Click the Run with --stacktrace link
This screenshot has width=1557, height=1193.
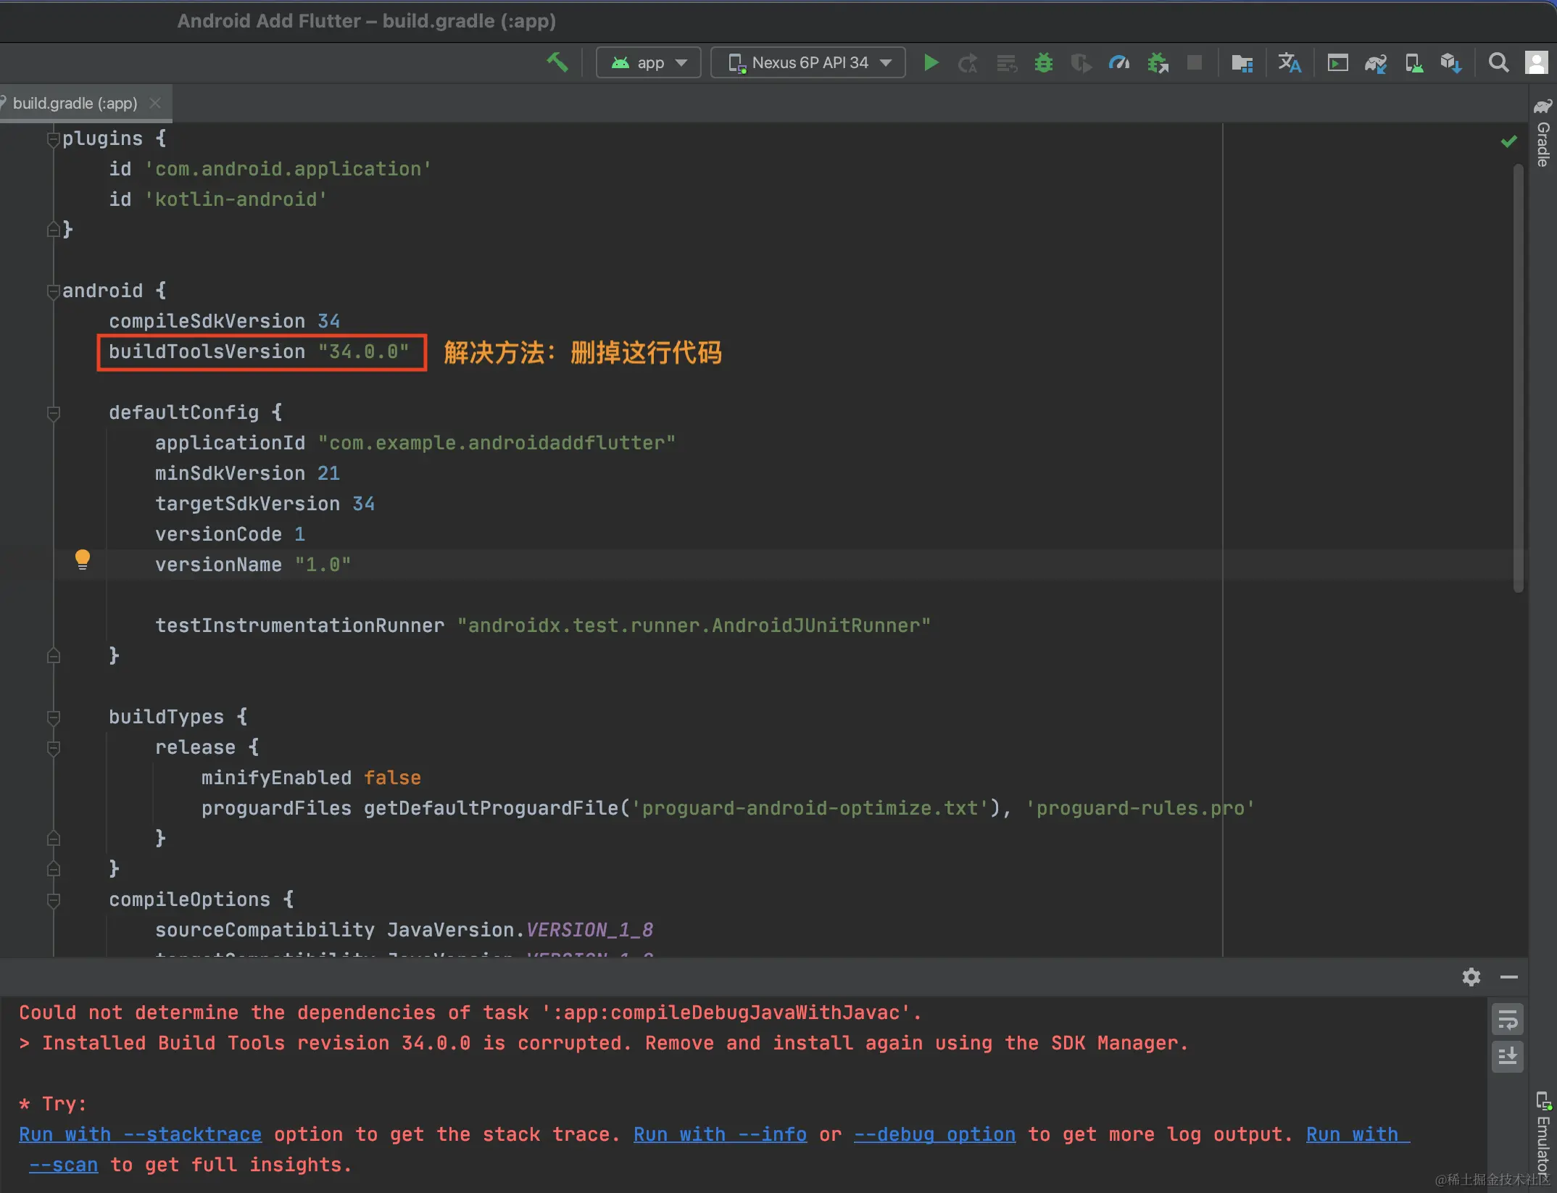click(x=140, y=1134)
